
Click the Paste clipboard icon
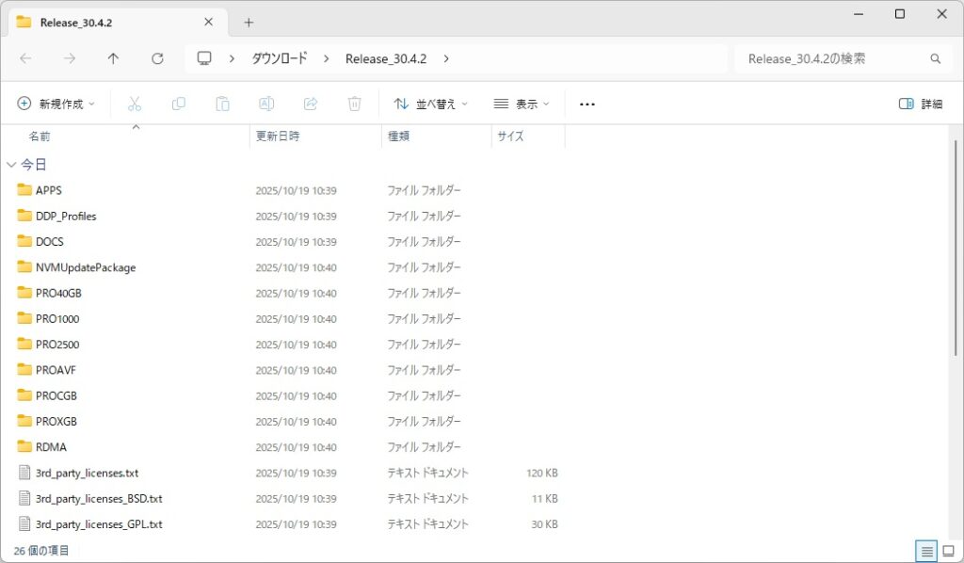pyautogui.click(x=222, y=104)
